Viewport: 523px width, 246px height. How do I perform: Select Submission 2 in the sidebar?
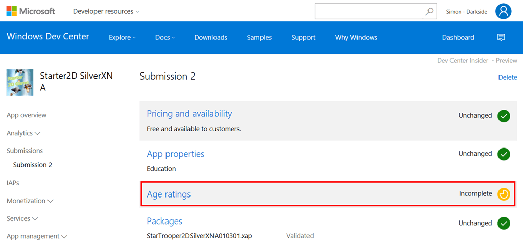click(33, 165)
